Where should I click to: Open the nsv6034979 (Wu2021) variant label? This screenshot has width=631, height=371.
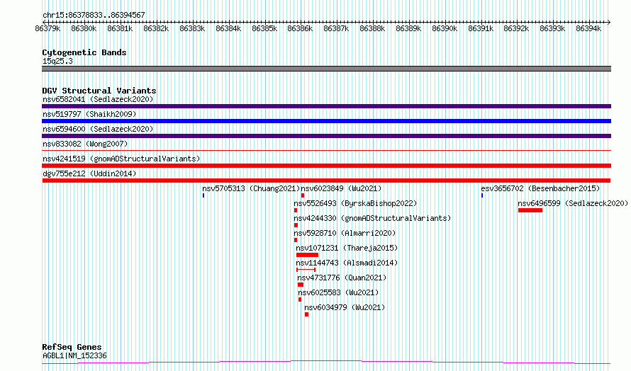(345, 307)
